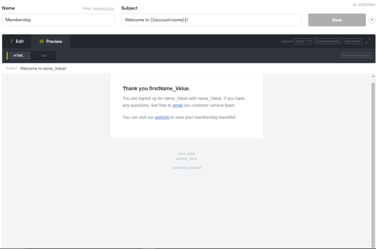Click the membership alias link
This screenshot has width=376, height=249.
tap(103, 8)
